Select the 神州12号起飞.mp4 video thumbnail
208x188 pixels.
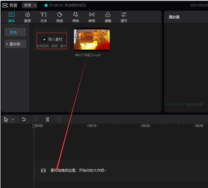point(92,39)
